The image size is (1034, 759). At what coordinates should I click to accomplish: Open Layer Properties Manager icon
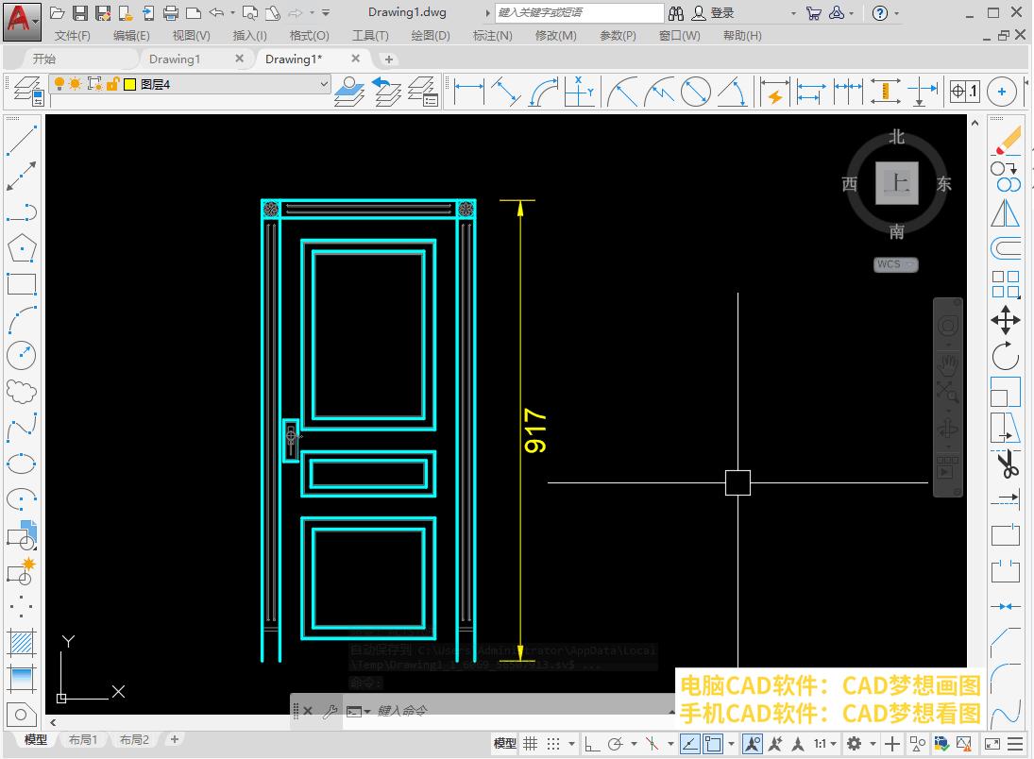26,91
